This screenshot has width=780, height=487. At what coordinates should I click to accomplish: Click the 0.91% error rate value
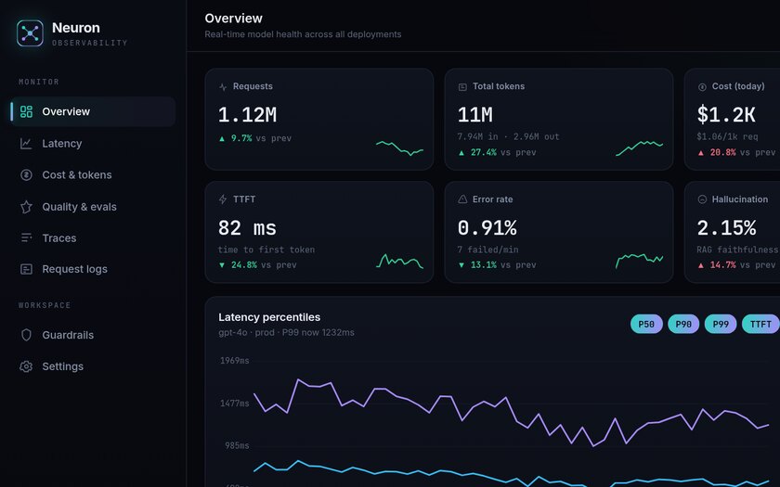point(487,228)
